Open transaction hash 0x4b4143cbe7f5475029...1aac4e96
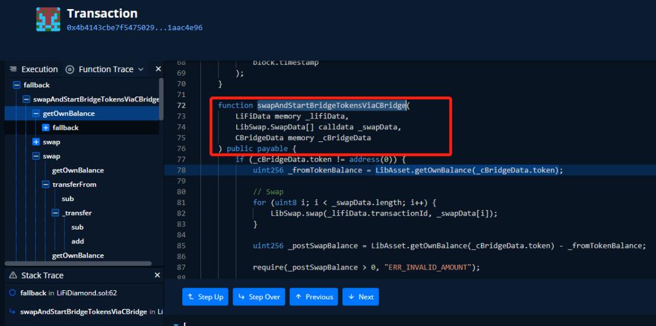The width and height of the screenshot is (656, 326). 135,27
